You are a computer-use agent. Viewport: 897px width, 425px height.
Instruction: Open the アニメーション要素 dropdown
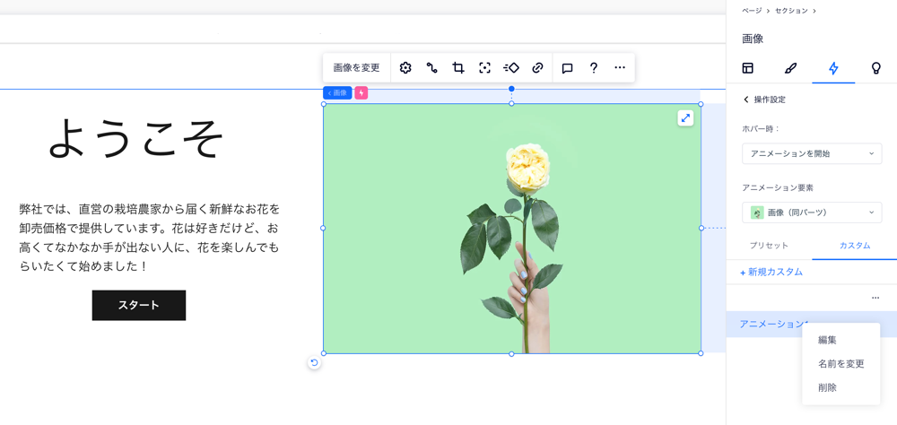click(x=811, y=212)
